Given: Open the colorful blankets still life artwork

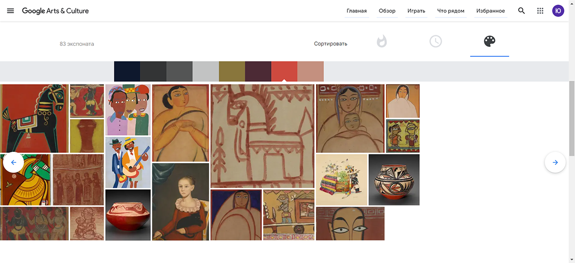Looking at the screenshot, I should click(x=341, y=180).
